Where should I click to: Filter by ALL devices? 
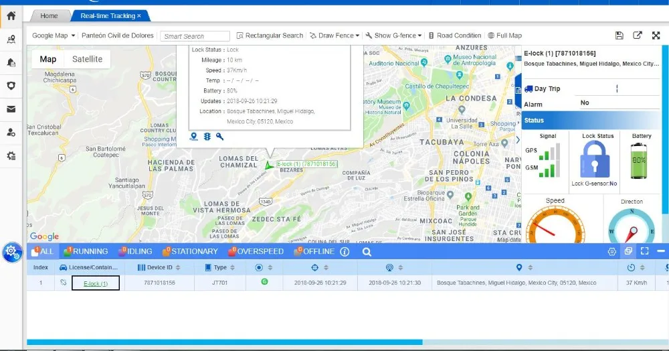click(42, 251)
